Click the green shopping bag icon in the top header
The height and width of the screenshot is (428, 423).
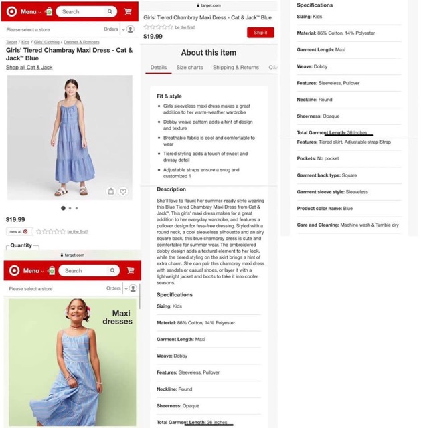49,11
